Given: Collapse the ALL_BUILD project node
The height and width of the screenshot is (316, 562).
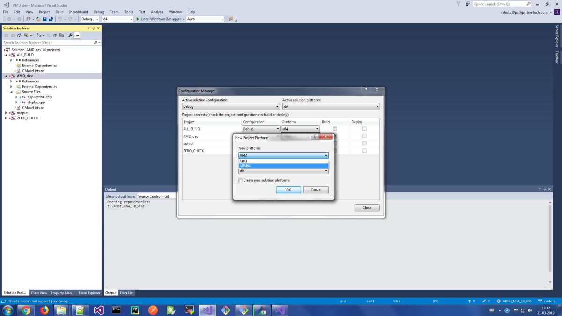Looking at the screenshot, I should point(6,55).
